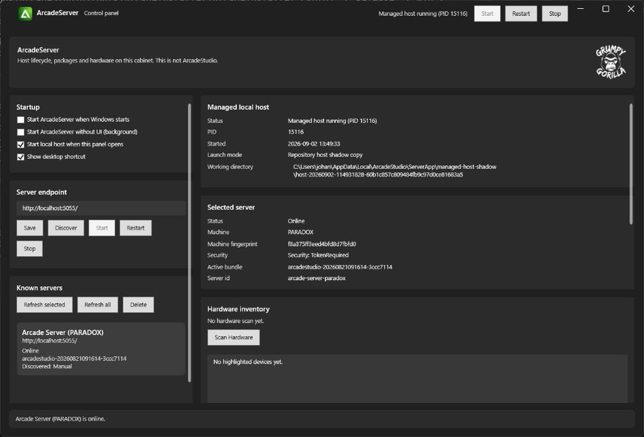Click the working directory path text
The width and height of the screenshot is (644, 437).
(x=394, y=171)
